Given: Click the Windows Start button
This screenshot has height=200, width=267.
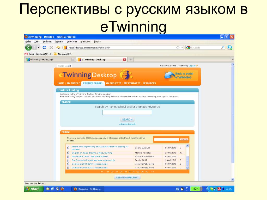Looking at the screenshot, I should click(x=34, y=189).
